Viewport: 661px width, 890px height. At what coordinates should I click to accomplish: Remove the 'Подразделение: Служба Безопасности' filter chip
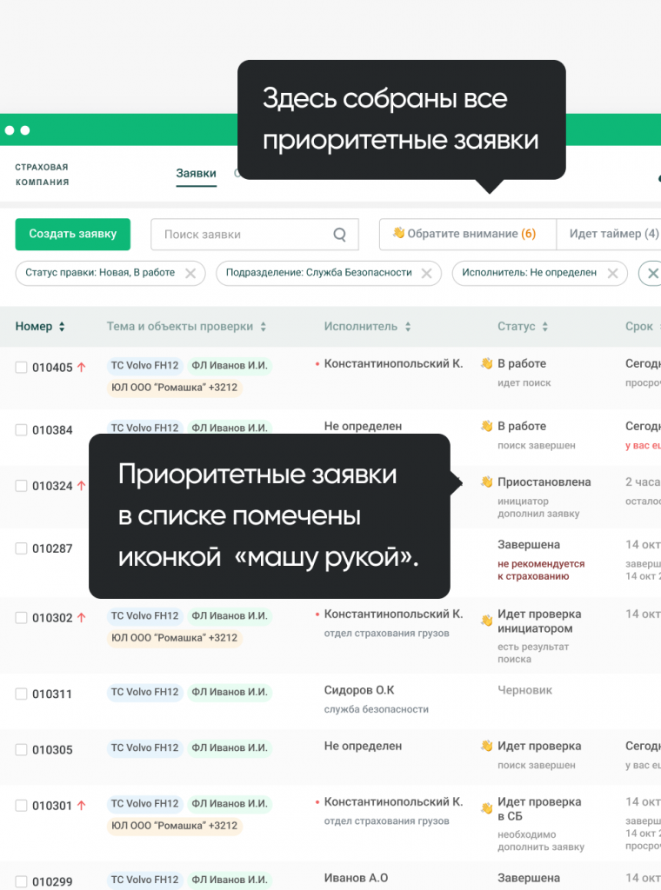point(426,273)
